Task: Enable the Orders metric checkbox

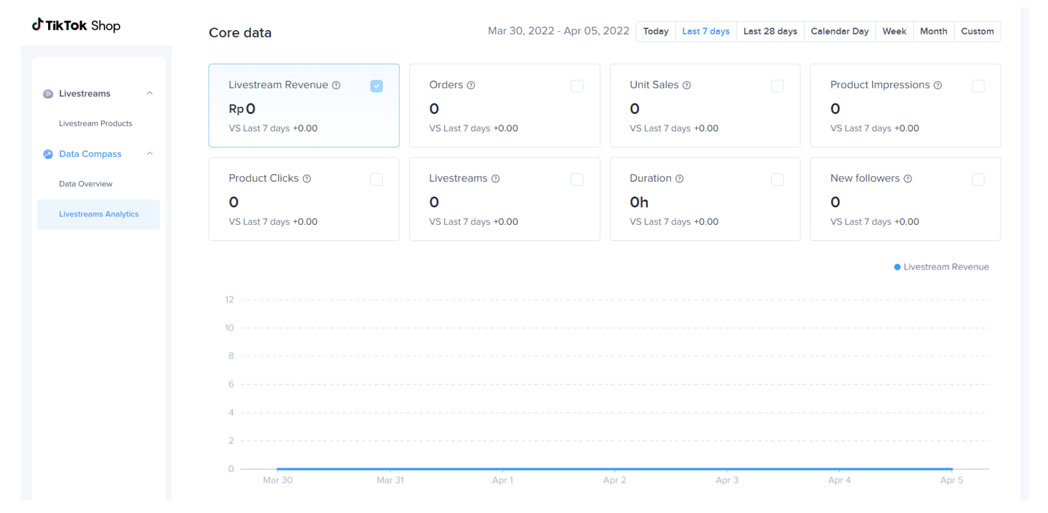Action: (x=577, y=86)
